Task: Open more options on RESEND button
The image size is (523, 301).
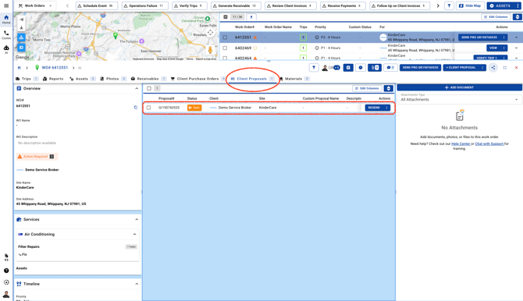Action: 386,108
